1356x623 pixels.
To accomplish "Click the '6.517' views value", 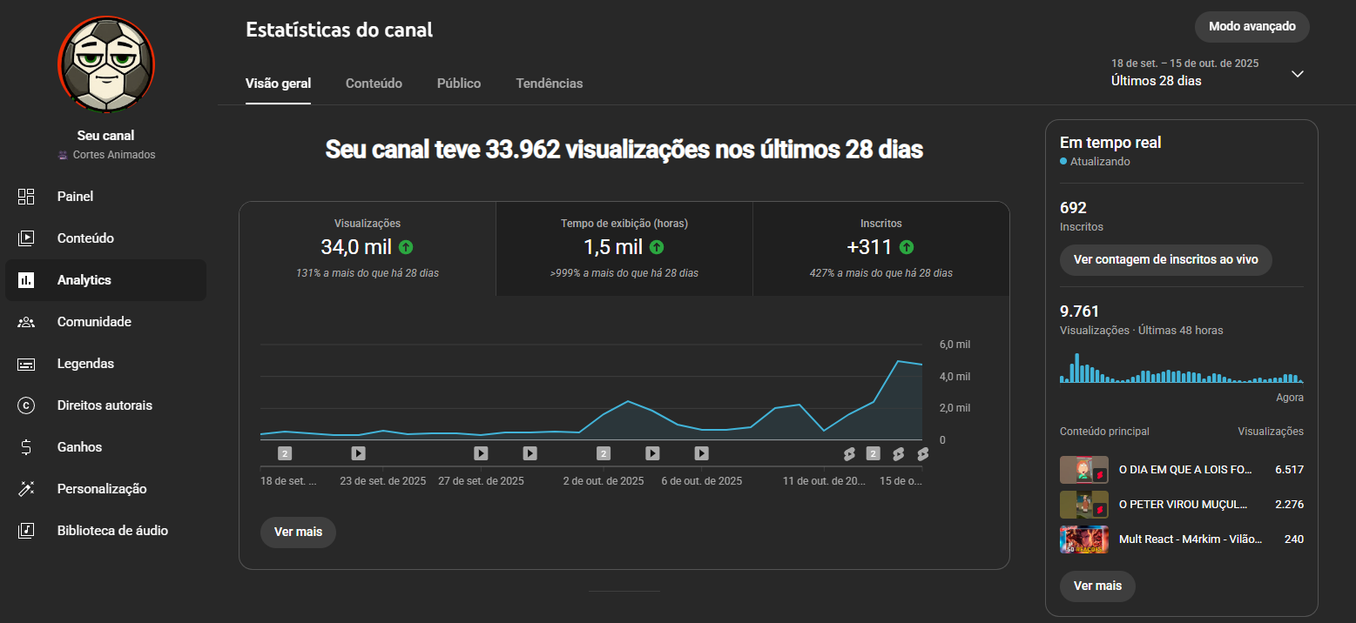I will point(1289,470).
